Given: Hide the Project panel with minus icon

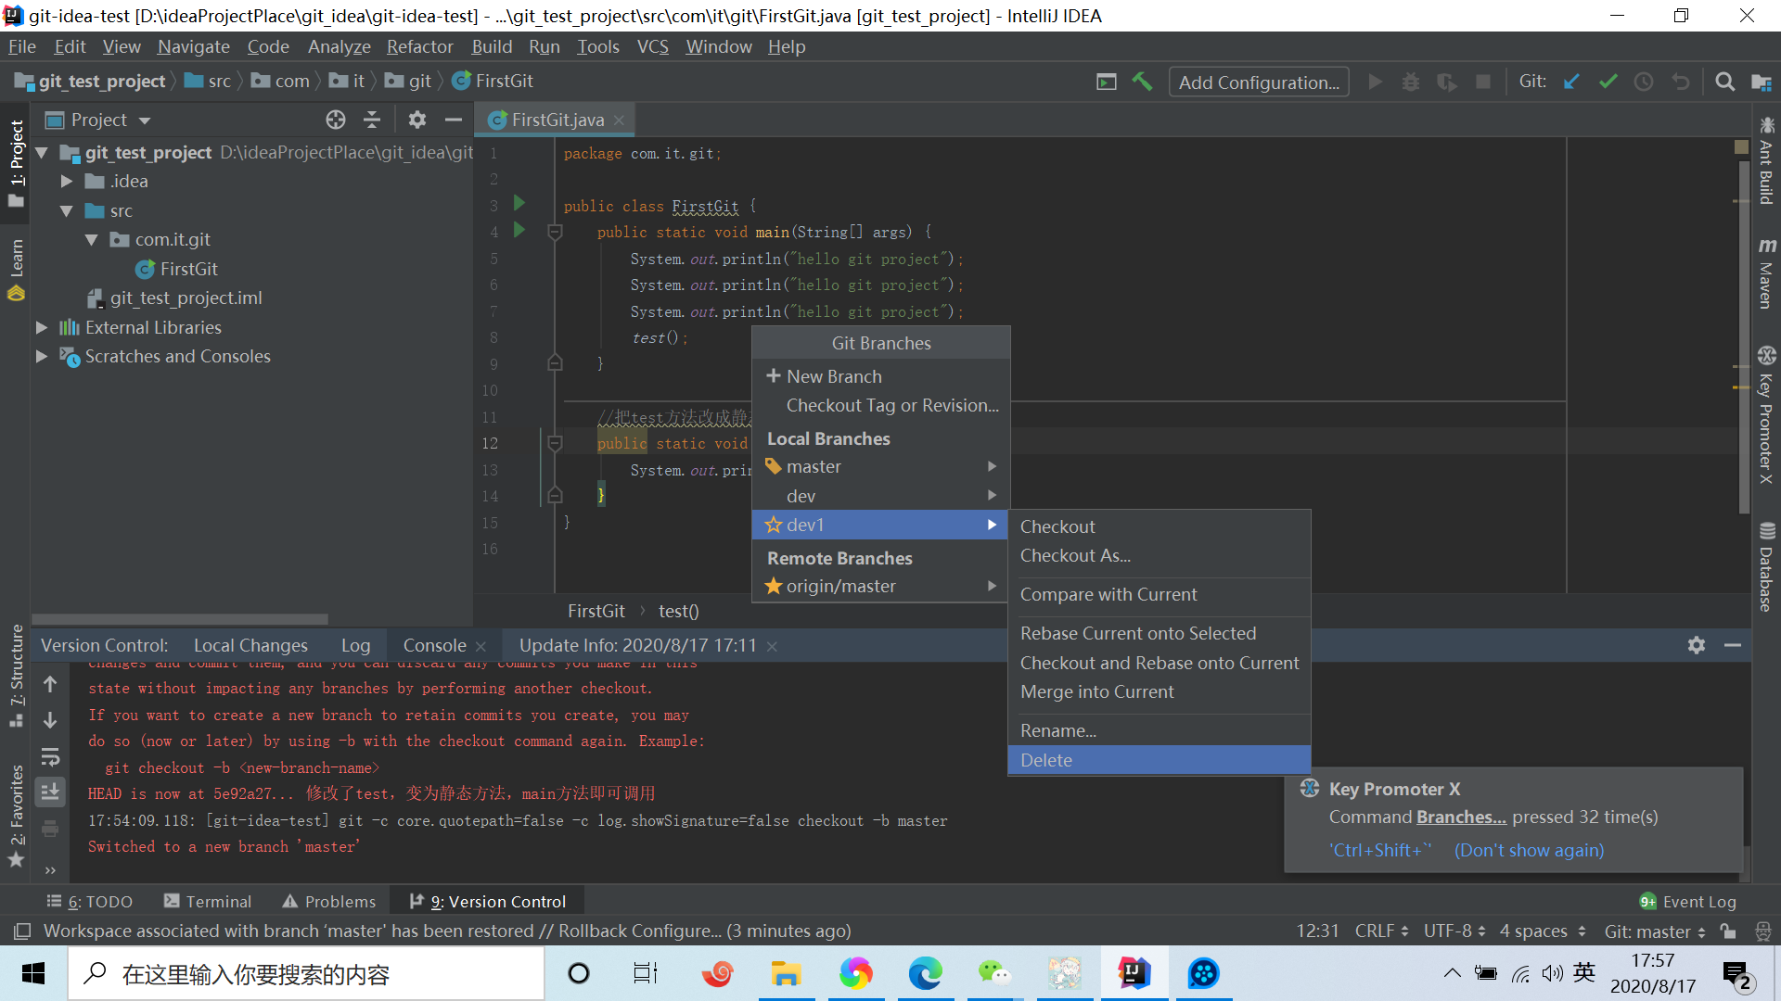Looking at the screenshot, I should click(453, 120).
